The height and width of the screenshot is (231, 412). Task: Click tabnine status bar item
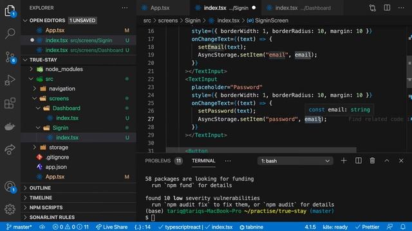[x=252, y=227]
